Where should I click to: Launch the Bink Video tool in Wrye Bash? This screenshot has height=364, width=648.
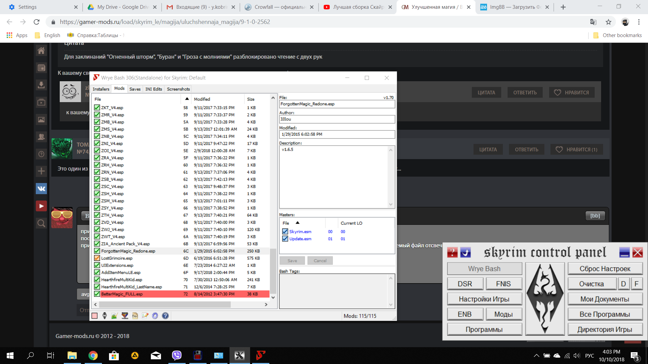tap(125, 316)
